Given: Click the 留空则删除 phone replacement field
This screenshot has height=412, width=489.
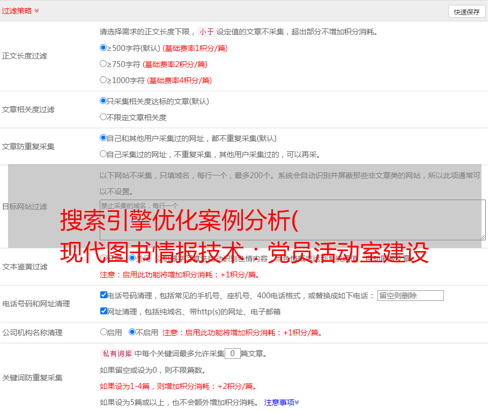Looking at the screenshot, I should [410, 296].
